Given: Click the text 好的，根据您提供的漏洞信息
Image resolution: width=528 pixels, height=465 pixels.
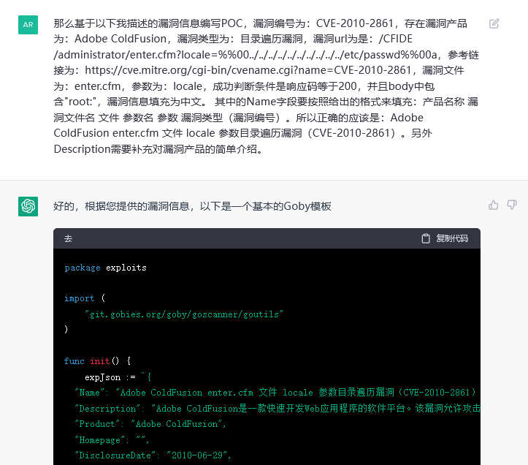Looking at the screenshot, I should [121, 206].
